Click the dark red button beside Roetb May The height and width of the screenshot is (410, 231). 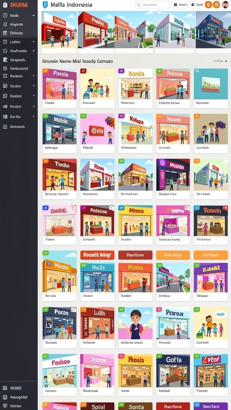(135, 255)
